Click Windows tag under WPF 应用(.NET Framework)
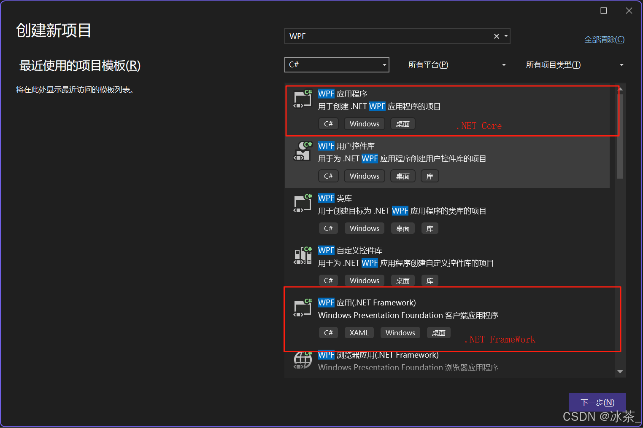 (400, 333)
